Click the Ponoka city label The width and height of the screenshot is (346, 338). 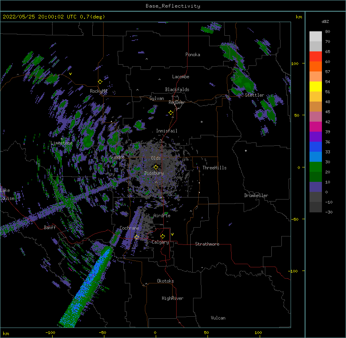click(193, 55)
